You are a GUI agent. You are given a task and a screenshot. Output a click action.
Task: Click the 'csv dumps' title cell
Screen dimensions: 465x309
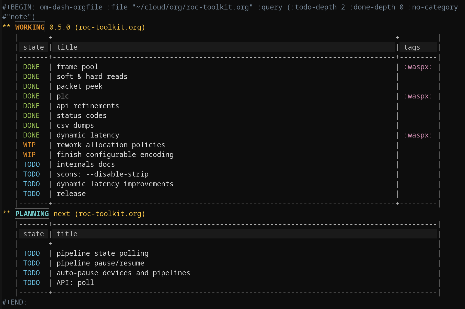pyautogui.click(x=75, y=125)
